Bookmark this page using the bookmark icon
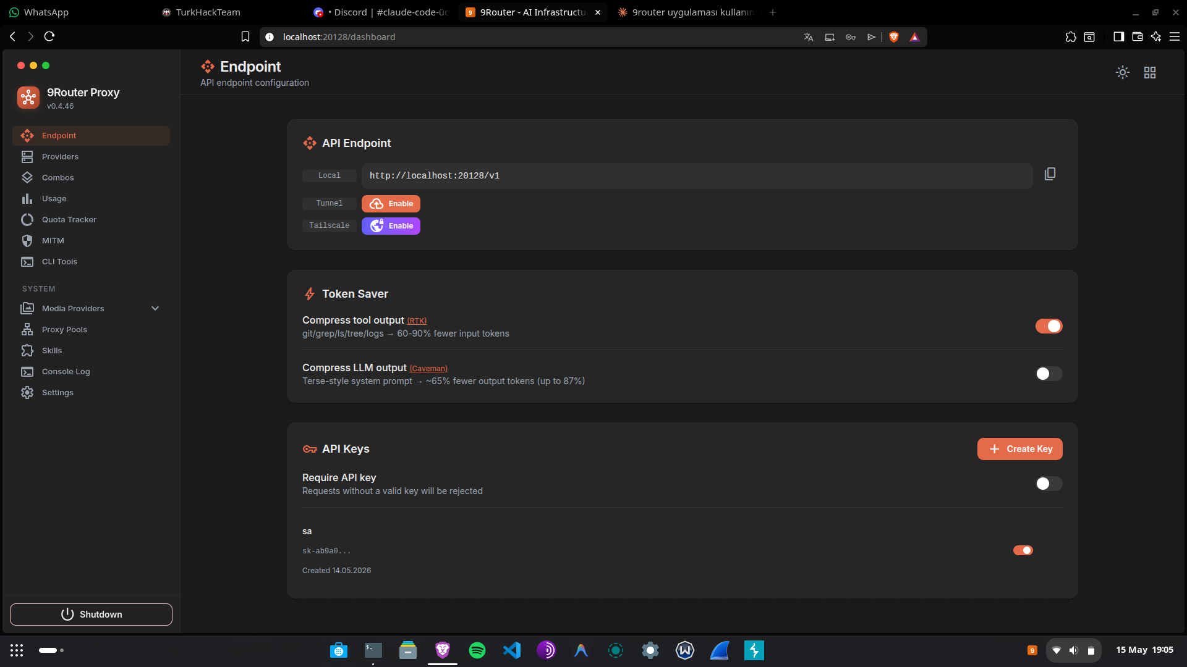The width and height of the screenshot is (1187, 667). 245,37
